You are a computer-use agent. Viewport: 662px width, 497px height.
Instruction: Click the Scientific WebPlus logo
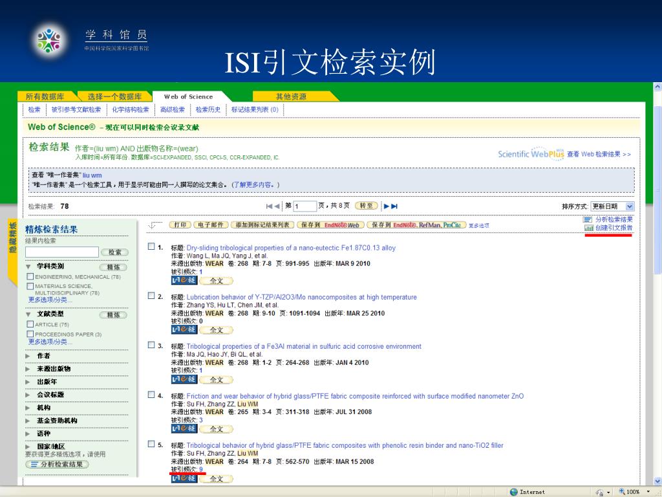click(531, 153)
